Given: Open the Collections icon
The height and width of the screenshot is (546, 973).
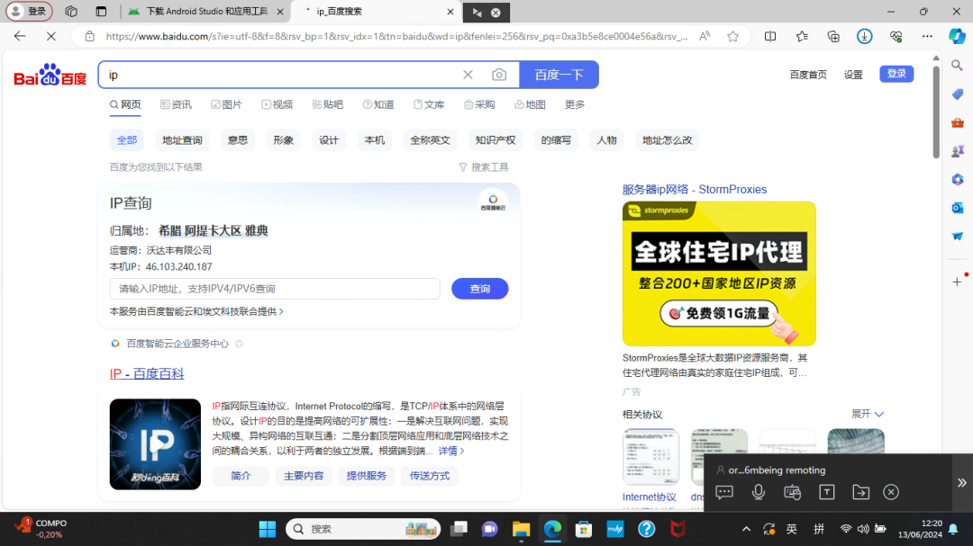Looking at the screenshot, I should click(x=833, y=37).
